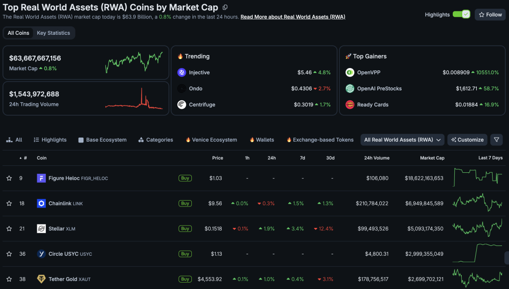This screenshot has width=509, height=289.
Task: Open the Circle USYC 7-day chart
Action: [477, 253]
